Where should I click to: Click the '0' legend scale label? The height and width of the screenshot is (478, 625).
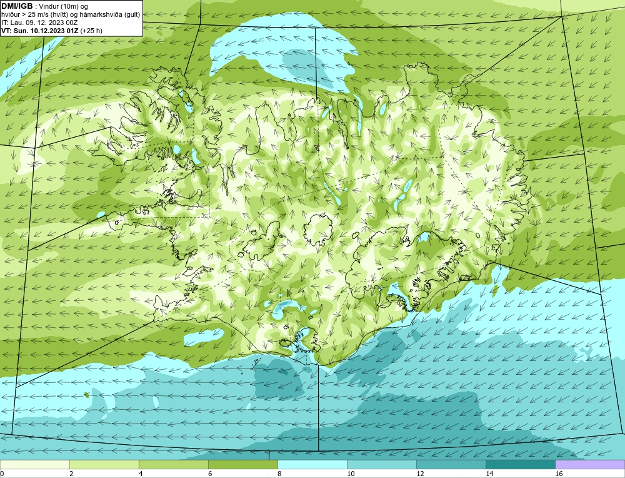(2, 474)
